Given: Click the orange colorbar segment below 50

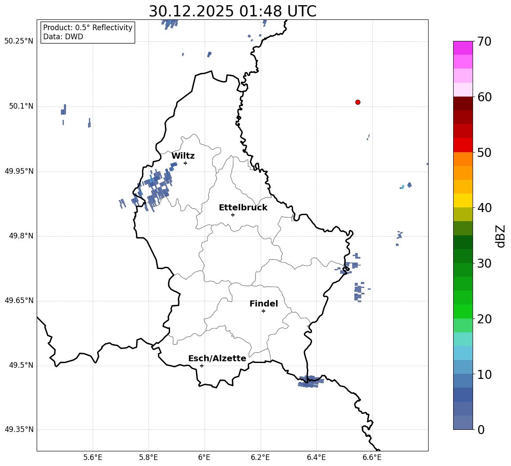Looking at the screenshot, I should [463, 159].
